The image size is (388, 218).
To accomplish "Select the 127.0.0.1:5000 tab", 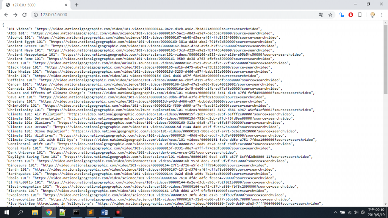I will point(36,5).
